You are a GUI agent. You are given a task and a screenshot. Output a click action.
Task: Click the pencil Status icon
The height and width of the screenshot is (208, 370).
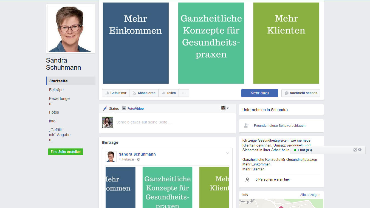(x=105, y=108)
